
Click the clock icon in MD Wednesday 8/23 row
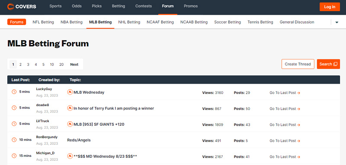pyautogui.click(x=14, y=156)
